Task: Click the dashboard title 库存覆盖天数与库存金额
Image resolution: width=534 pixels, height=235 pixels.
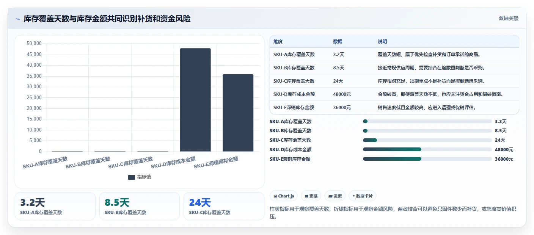Action: coord(107,19)
